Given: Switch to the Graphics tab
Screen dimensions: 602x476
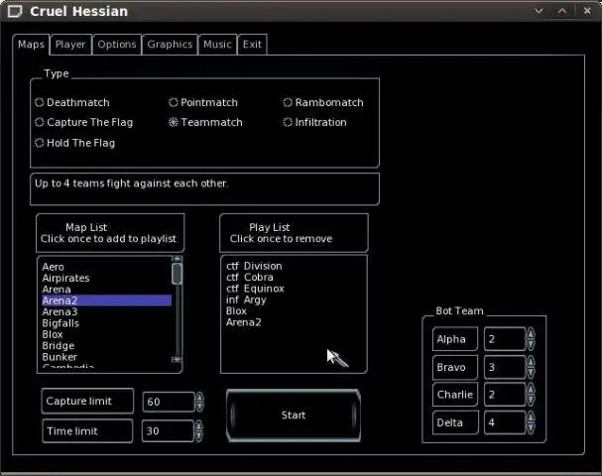Looking at the screenshot, I should (x=170, y=45).
